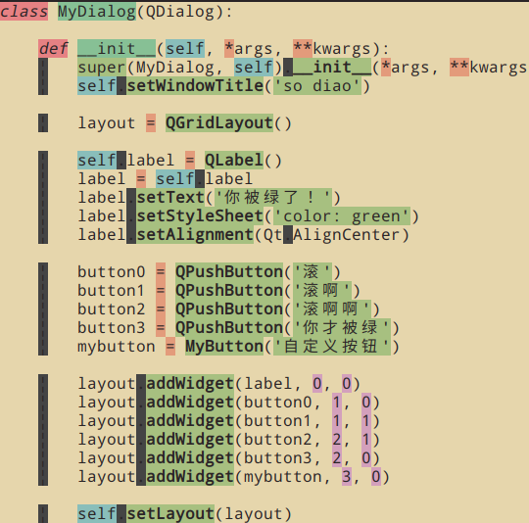Click the setLayout method

coord(170,513)
